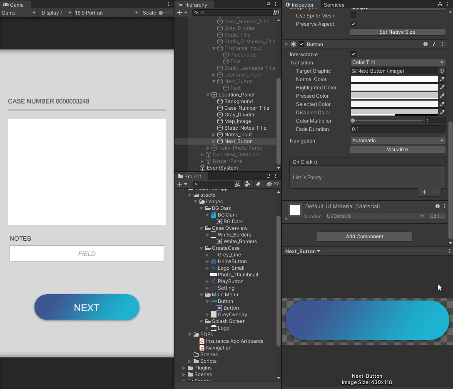Toggle hidden packages visibility count 27
This screenshot has height=389, width=453.
point(272,184)
